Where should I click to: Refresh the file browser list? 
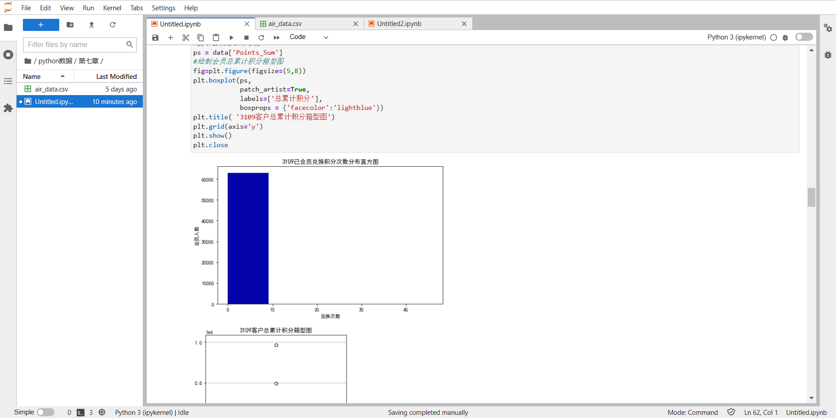coord(113,25)
